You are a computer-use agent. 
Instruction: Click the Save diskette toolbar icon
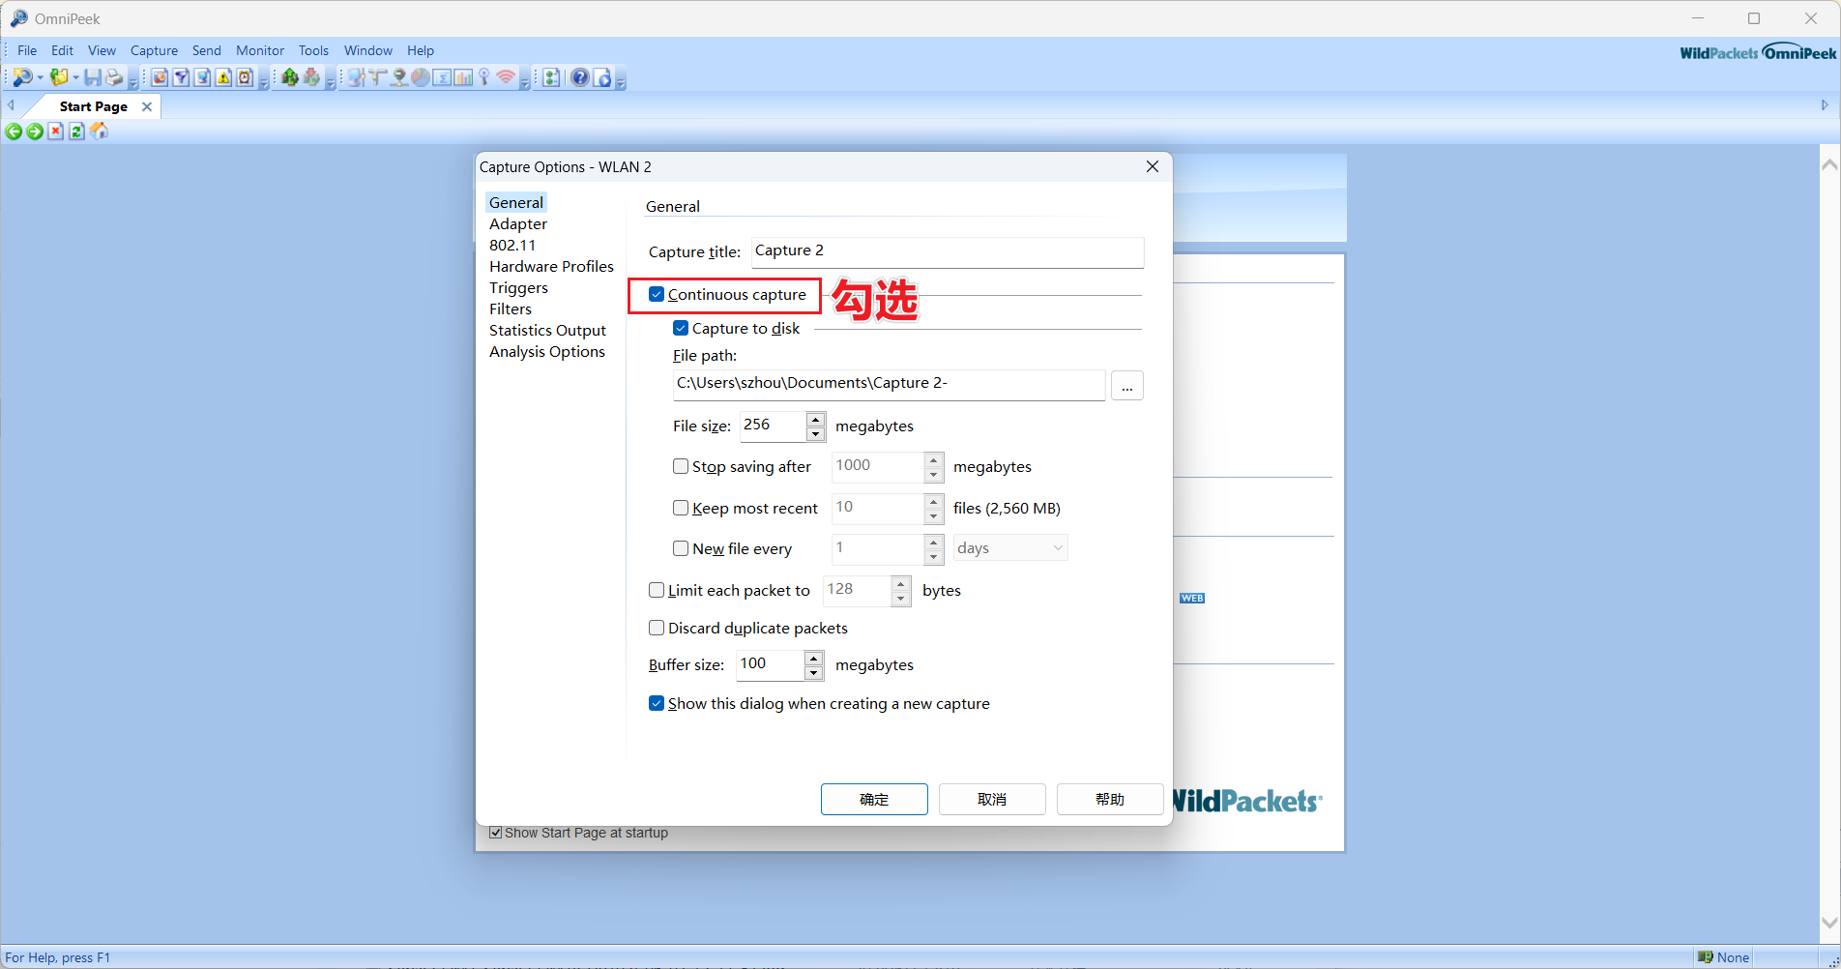pos(92,77)
